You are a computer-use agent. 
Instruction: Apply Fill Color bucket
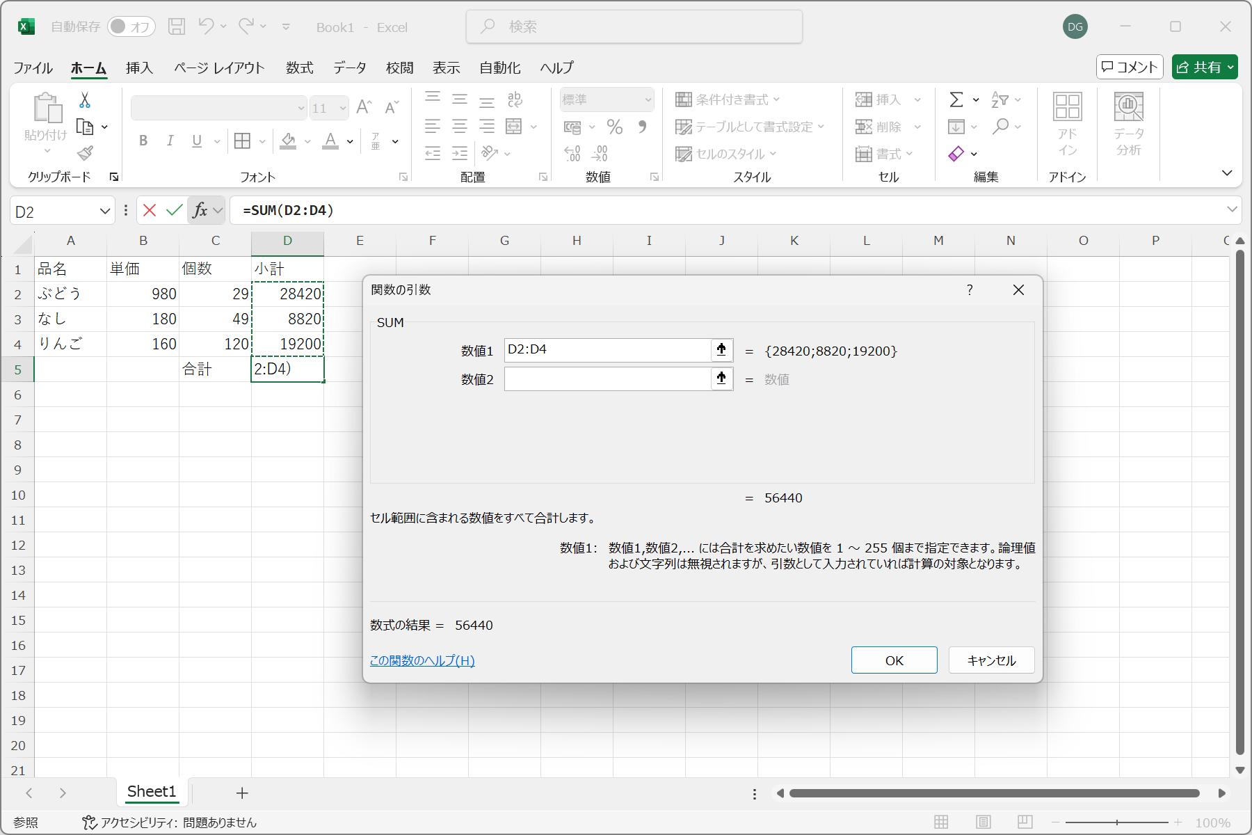(x=288, y=141)
